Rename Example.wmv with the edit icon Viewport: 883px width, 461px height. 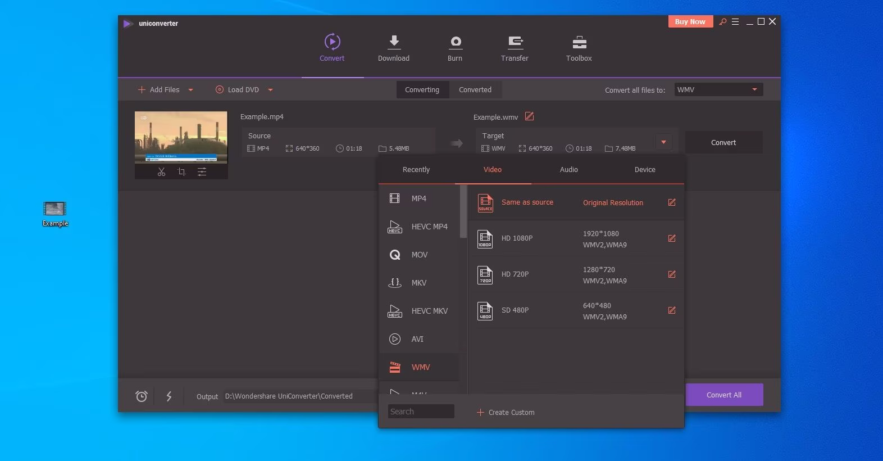529,116
